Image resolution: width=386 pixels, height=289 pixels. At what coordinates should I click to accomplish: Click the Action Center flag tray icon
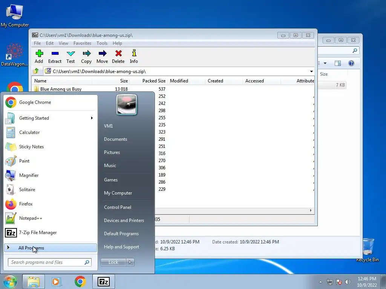pos(339,282)
